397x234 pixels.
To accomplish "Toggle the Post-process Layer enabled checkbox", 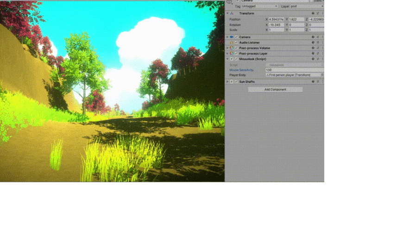I will coord(236,54).
